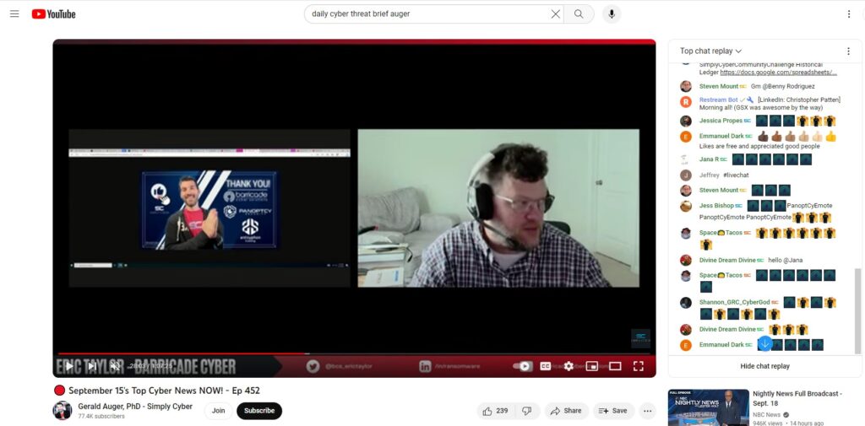Click Jess Bishop name in chat
The width and height of the screenshot is (865, 426).
tap(716, 206)
